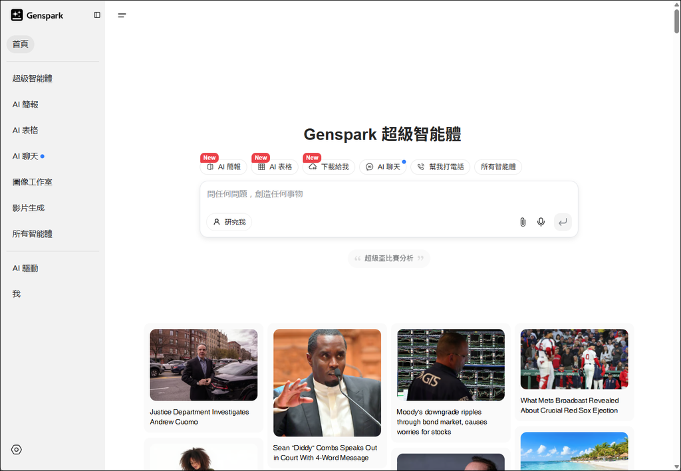
Task: Click the vertical page scrollbar thumb
Action: click(676, 21)
